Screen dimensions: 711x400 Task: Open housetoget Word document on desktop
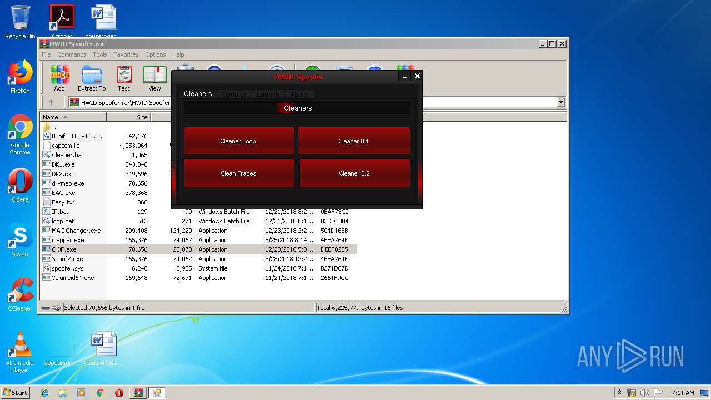coord(103,21)
